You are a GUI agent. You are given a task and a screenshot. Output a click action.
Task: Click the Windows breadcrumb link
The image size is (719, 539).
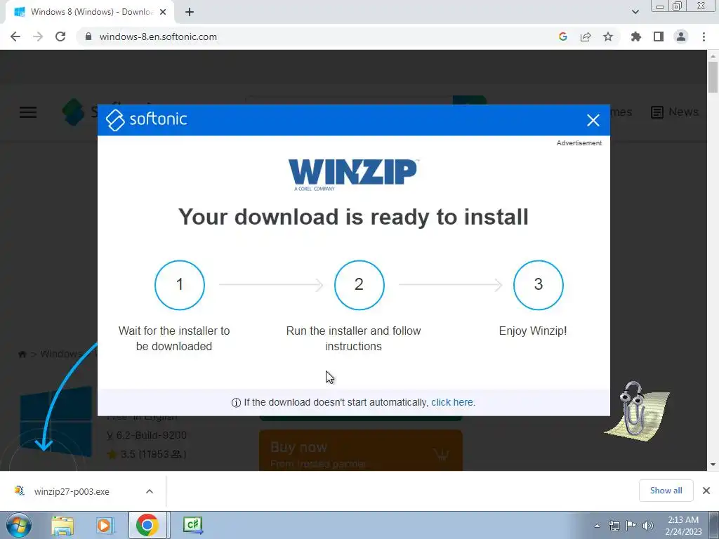(x=60, y=354)
